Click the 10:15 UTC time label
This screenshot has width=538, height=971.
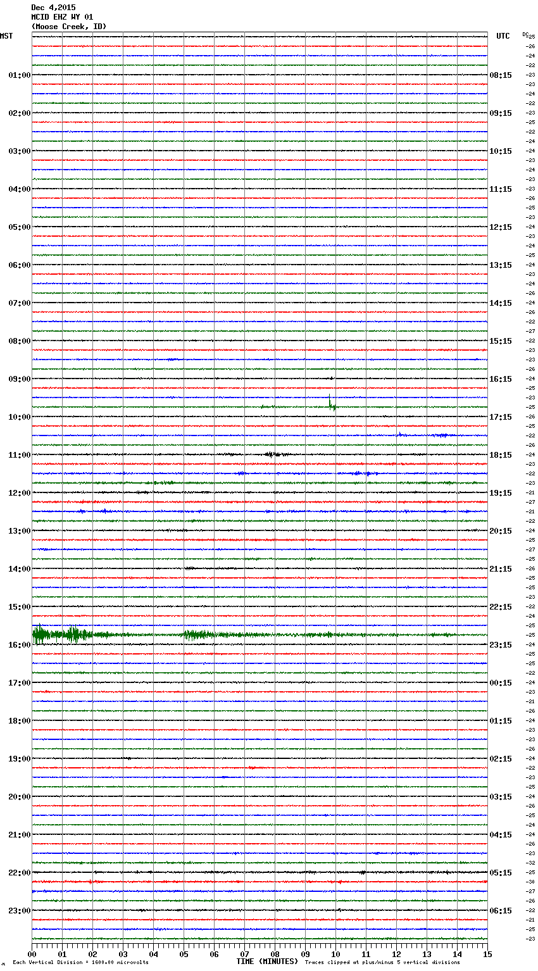pyautogui.click(x=501, y=151)
